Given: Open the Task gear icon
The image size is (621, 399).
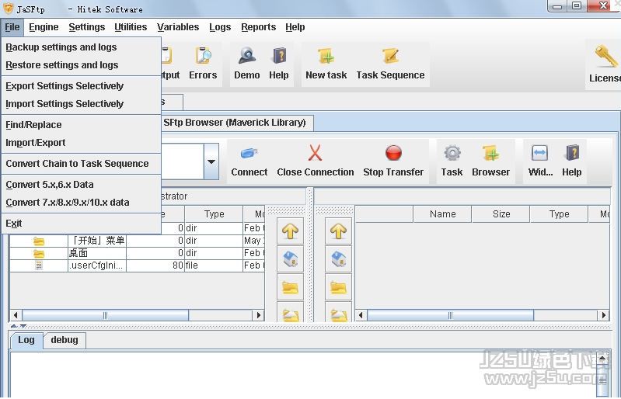Looking at the screenshot, I should [x=452, y=161].
